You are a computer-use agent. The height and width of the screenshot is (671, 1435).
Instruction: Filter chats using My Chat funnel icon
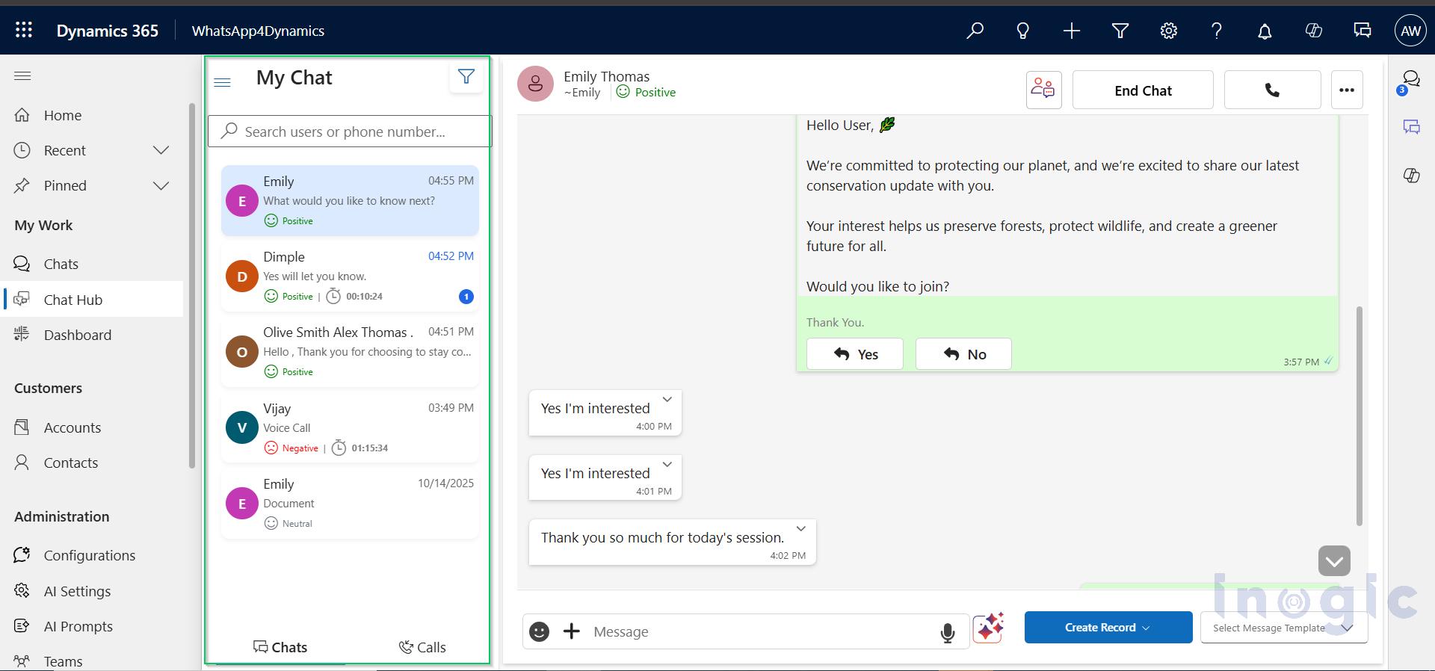click(466, 77)
